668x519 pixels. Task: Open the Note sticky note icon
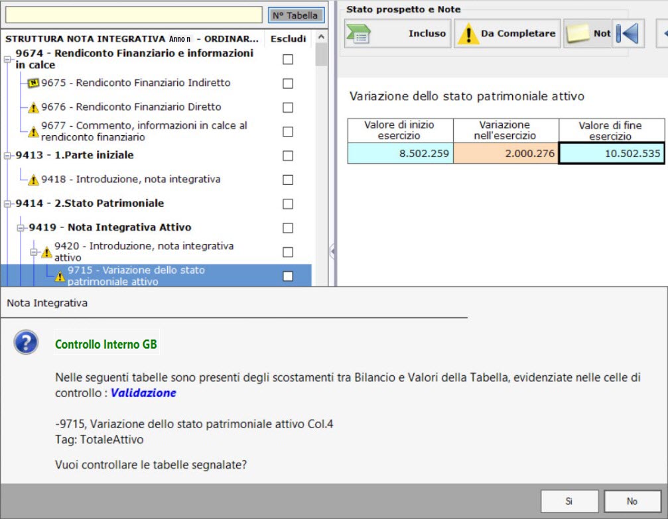tap(578, 34)
